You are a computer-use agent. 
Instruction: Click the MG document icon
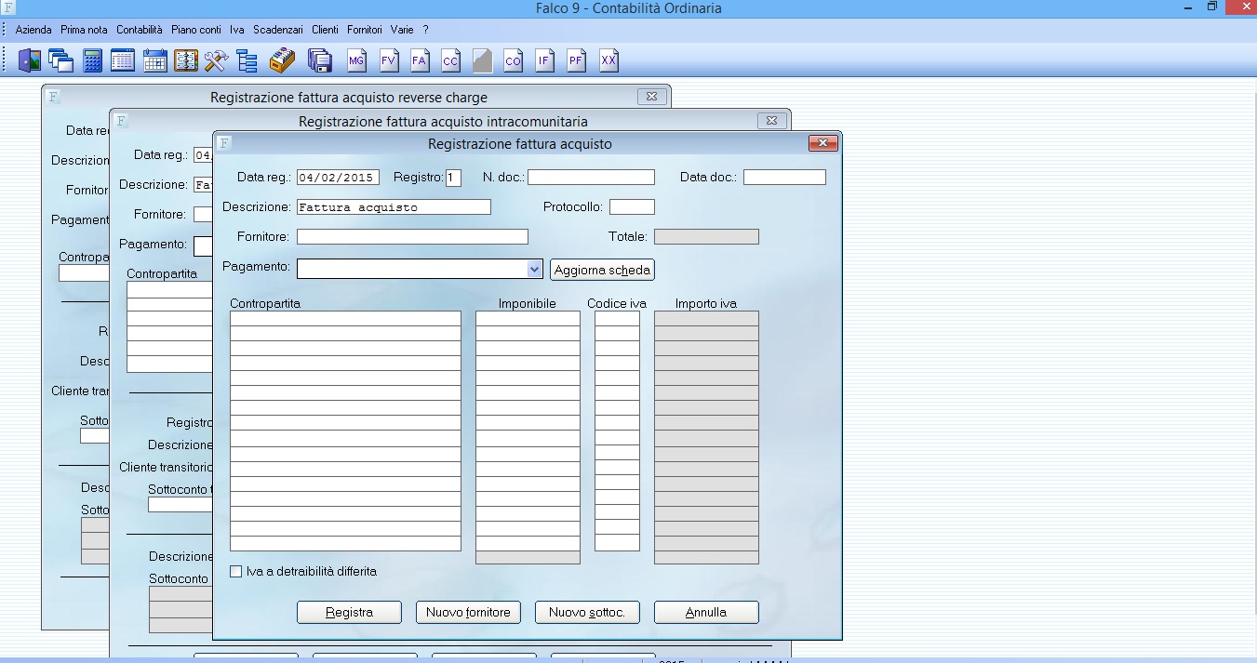(x=356, y=60)
